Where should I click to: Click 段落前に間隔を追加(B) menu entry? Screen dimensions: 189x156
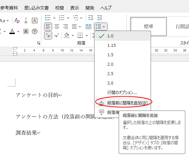(x=123, y=103)
